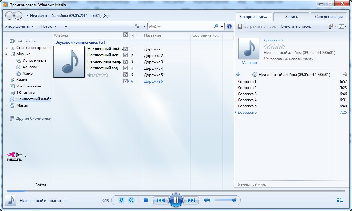Expand the Списки воспроизведения tree node
Image resolution: width=352 pixels, height=211 pixels.
pos(7,48)
